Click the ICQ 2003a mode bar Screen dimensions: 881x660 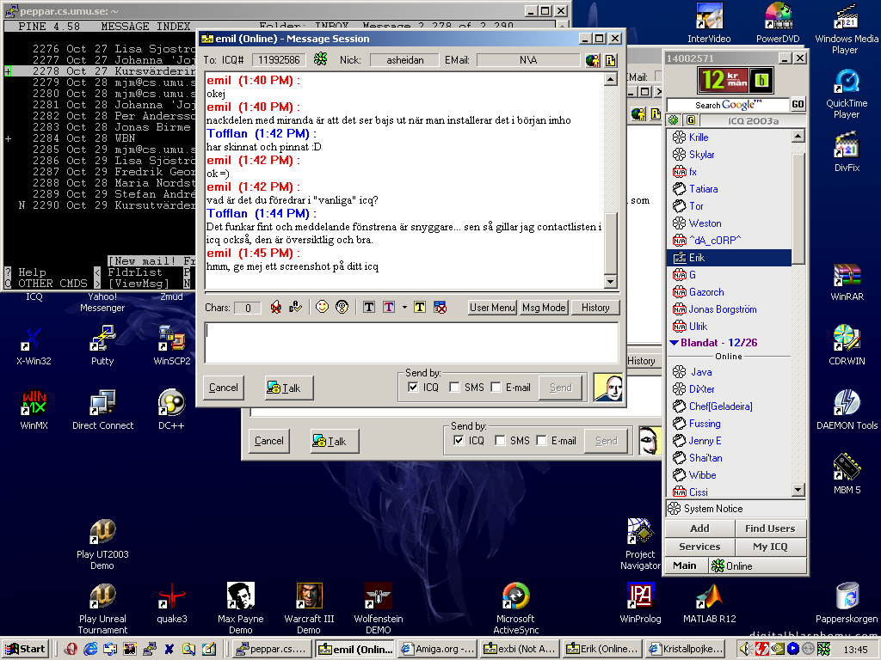click(x=753, y=120)
